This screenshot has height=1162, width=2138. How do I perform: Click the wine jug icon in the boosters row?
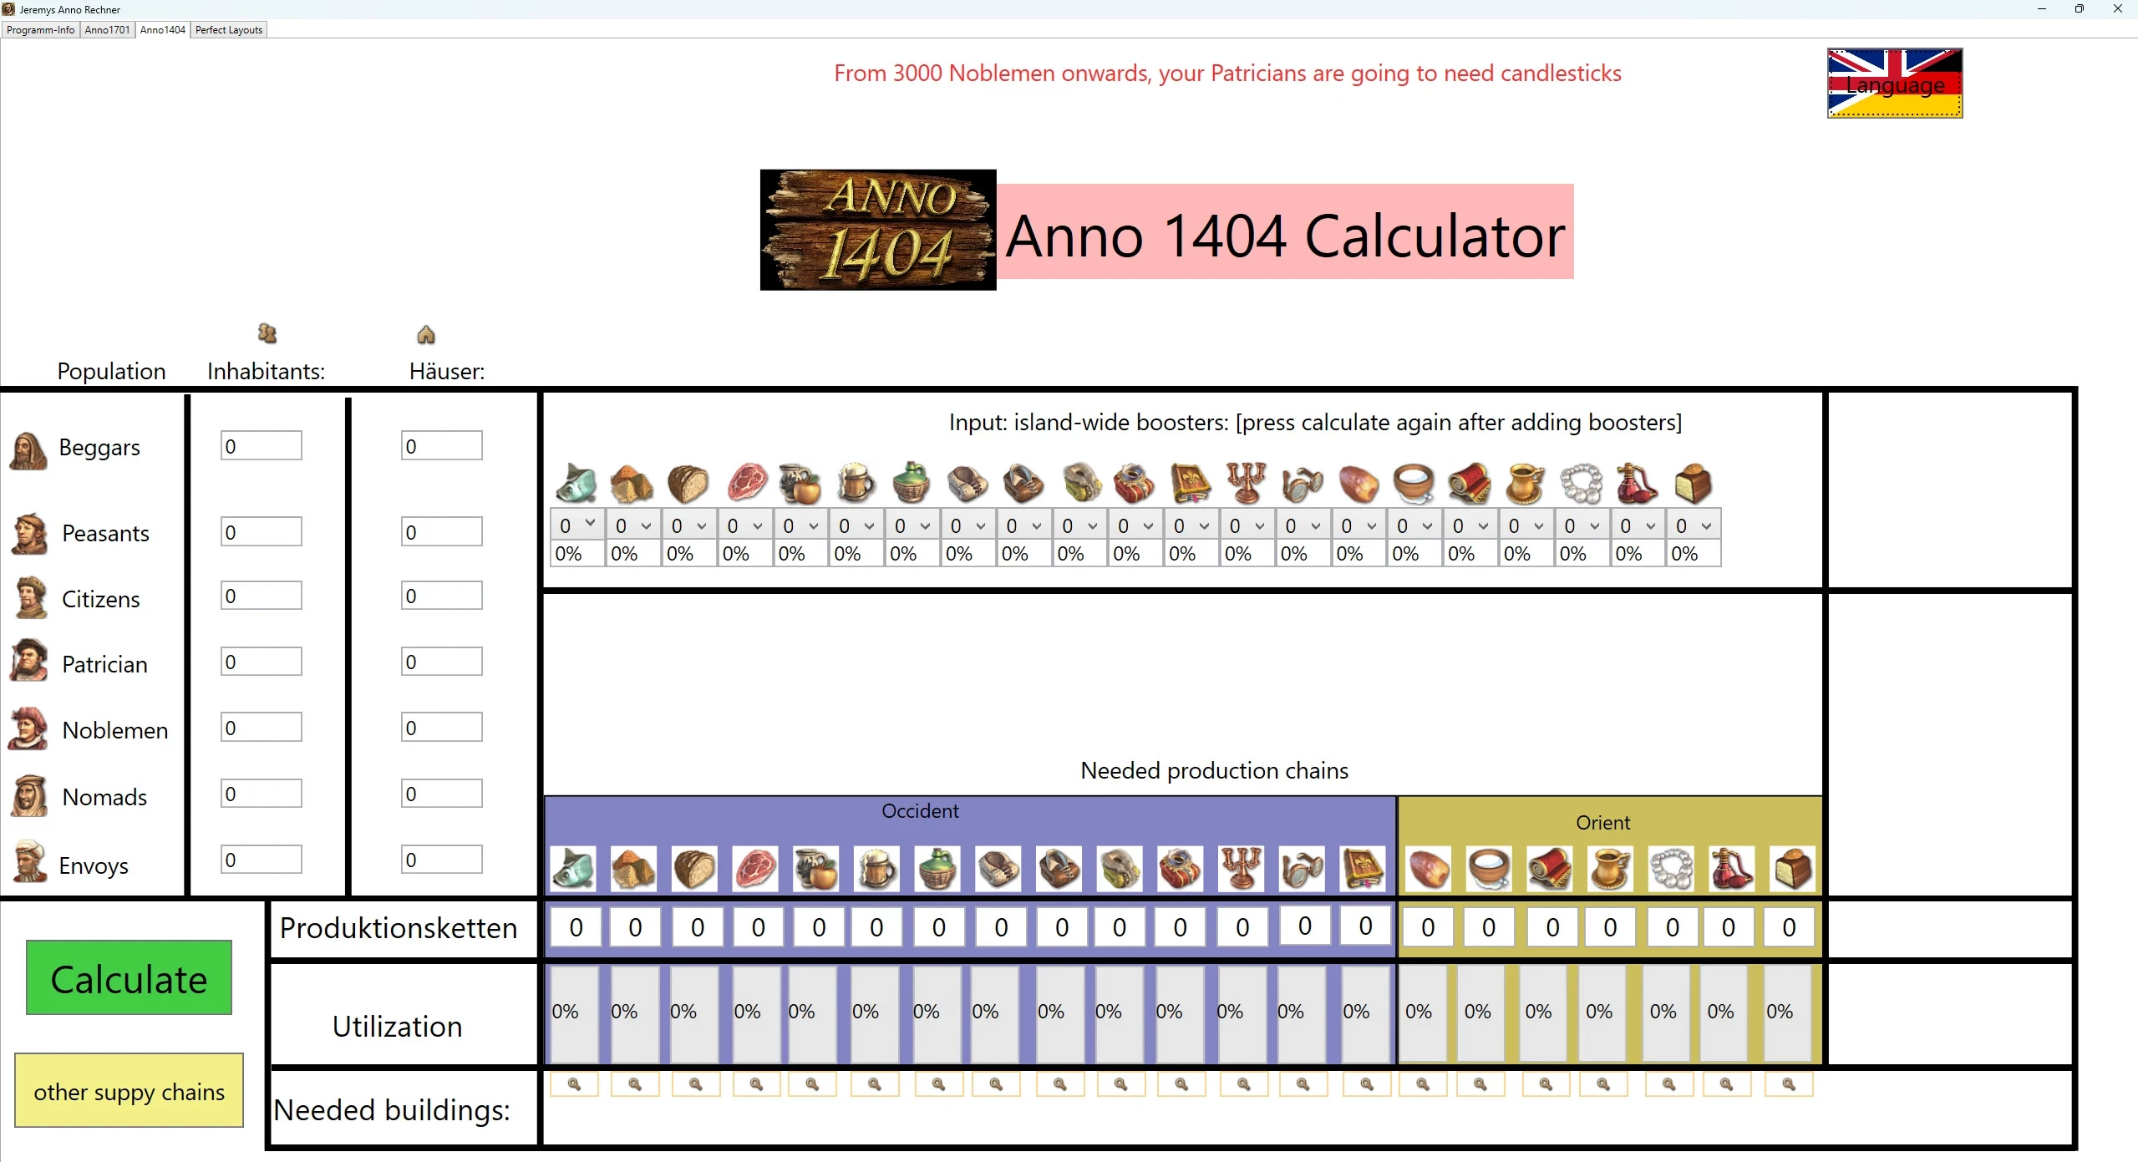(x=912, y=483)
